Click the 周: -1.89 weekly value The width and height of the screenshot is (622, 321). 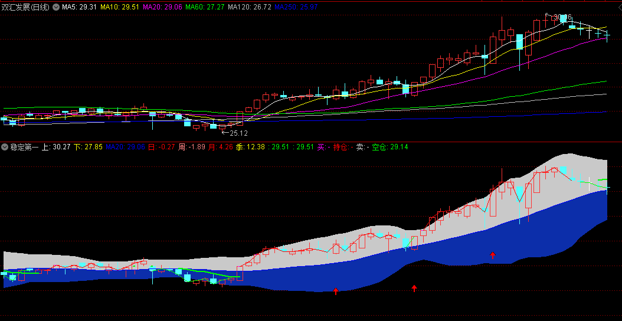(192, 147)
